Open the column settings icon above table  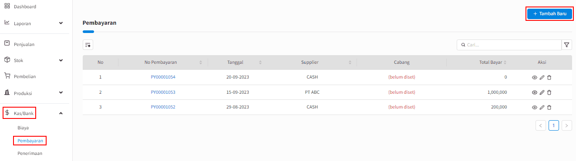click(88, 45)
